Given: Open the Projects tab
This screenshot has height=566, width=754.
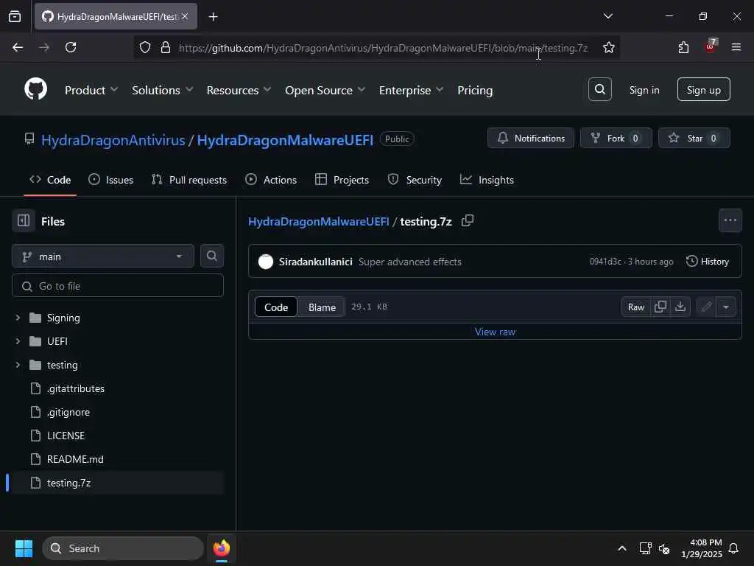Looking at the screenshot, I should pos(342,180).
